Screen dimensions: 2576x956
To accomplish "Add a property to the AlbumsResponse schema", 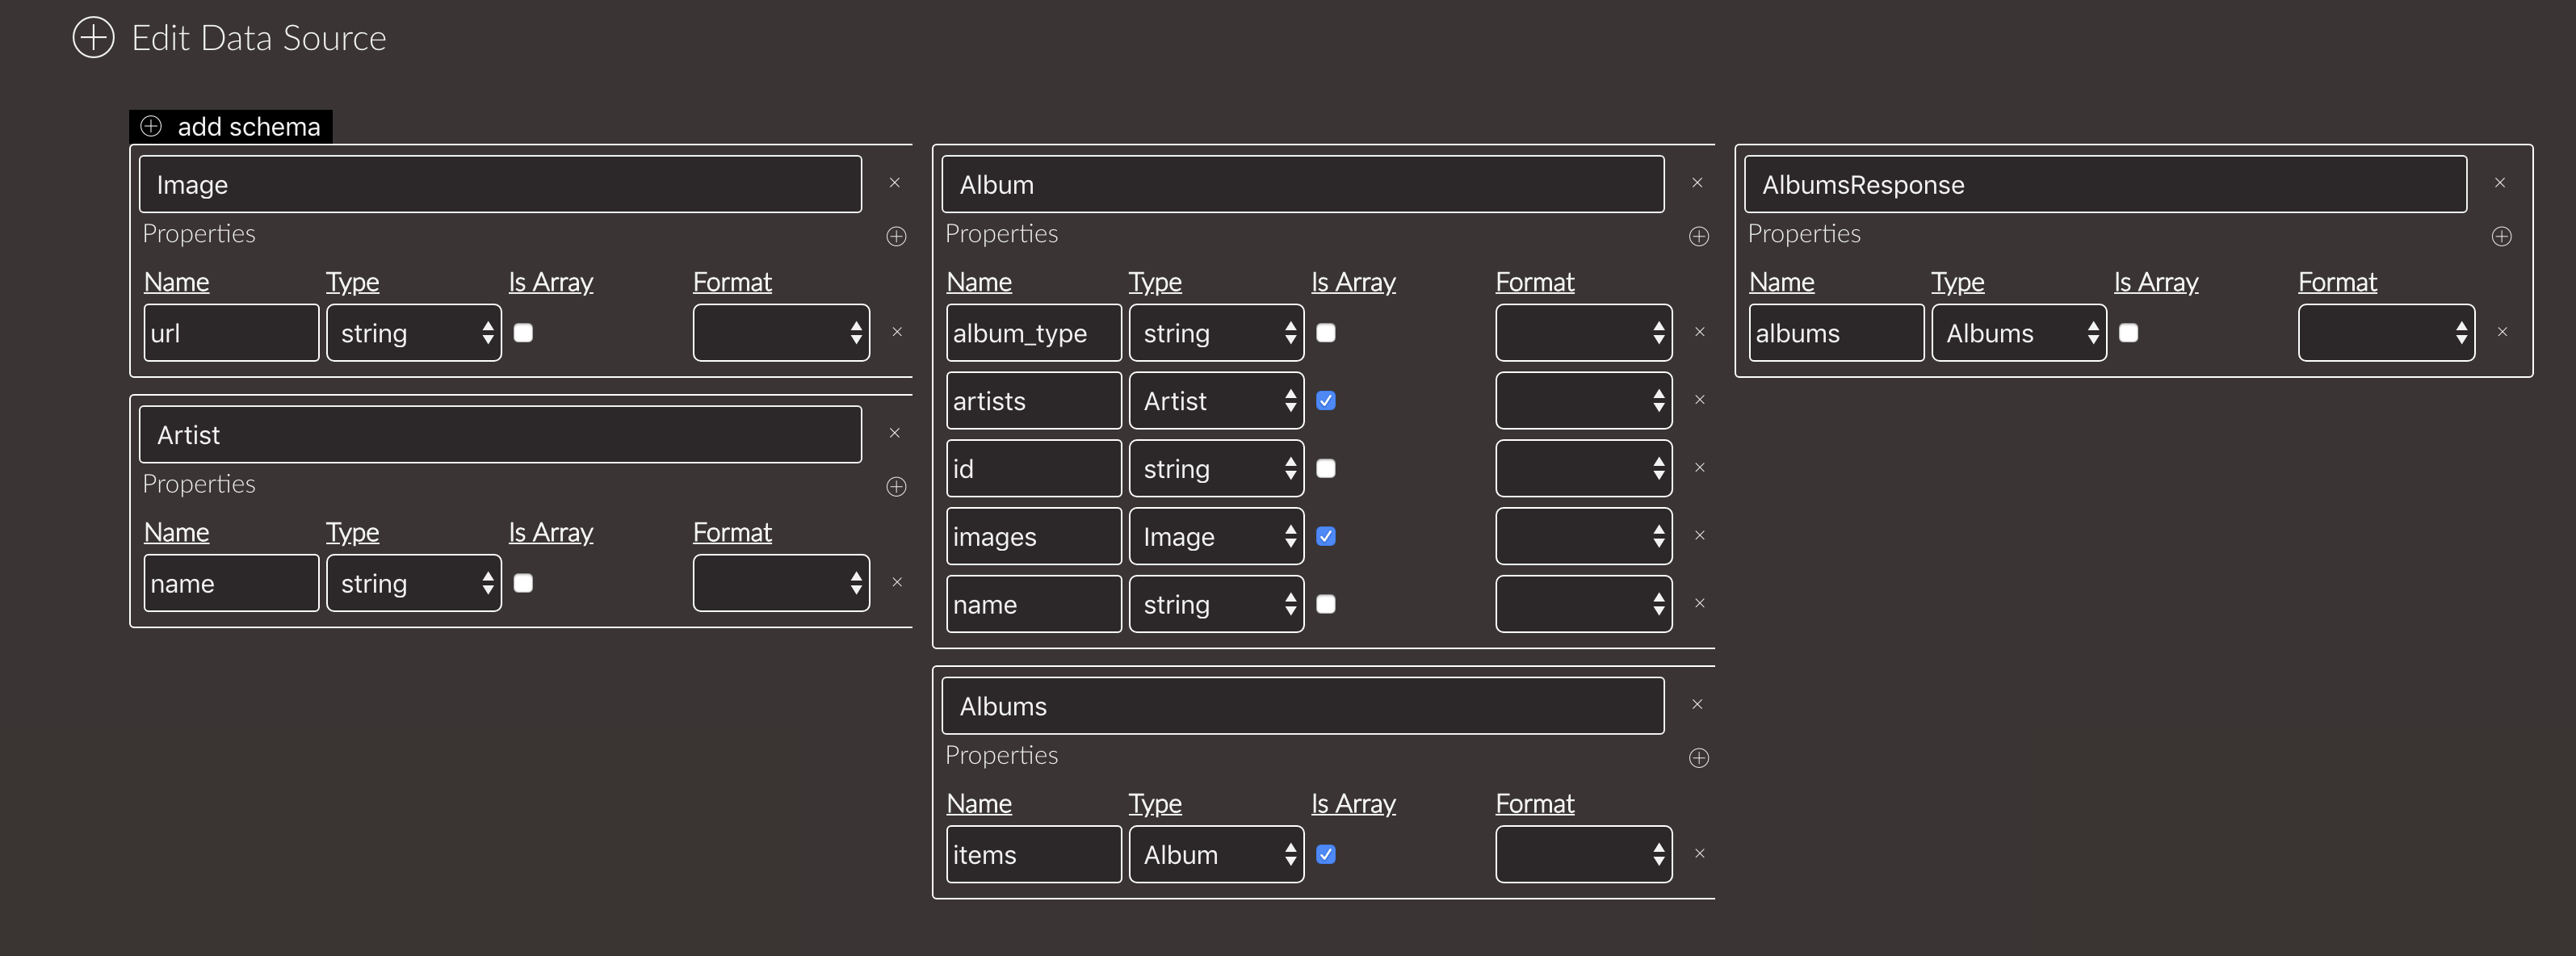I will point(2502,236).
